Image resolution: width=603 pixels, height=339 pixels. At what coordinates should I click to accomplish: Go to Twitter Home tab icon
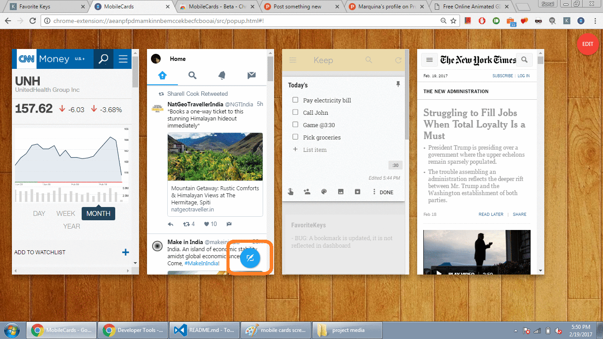(162, 75)
